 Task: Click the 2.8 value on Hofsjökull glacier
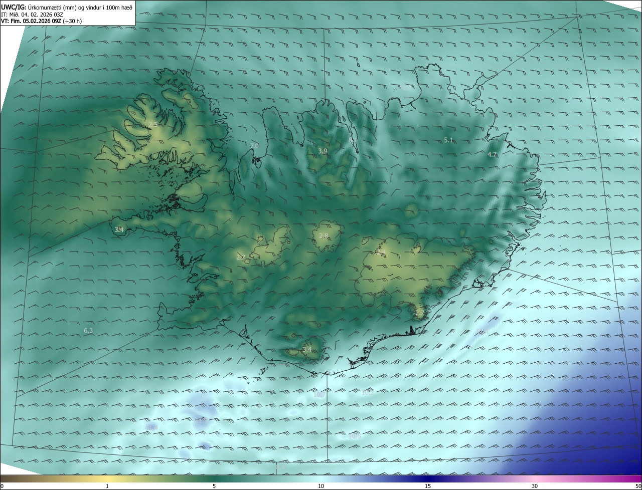point(324,235)
